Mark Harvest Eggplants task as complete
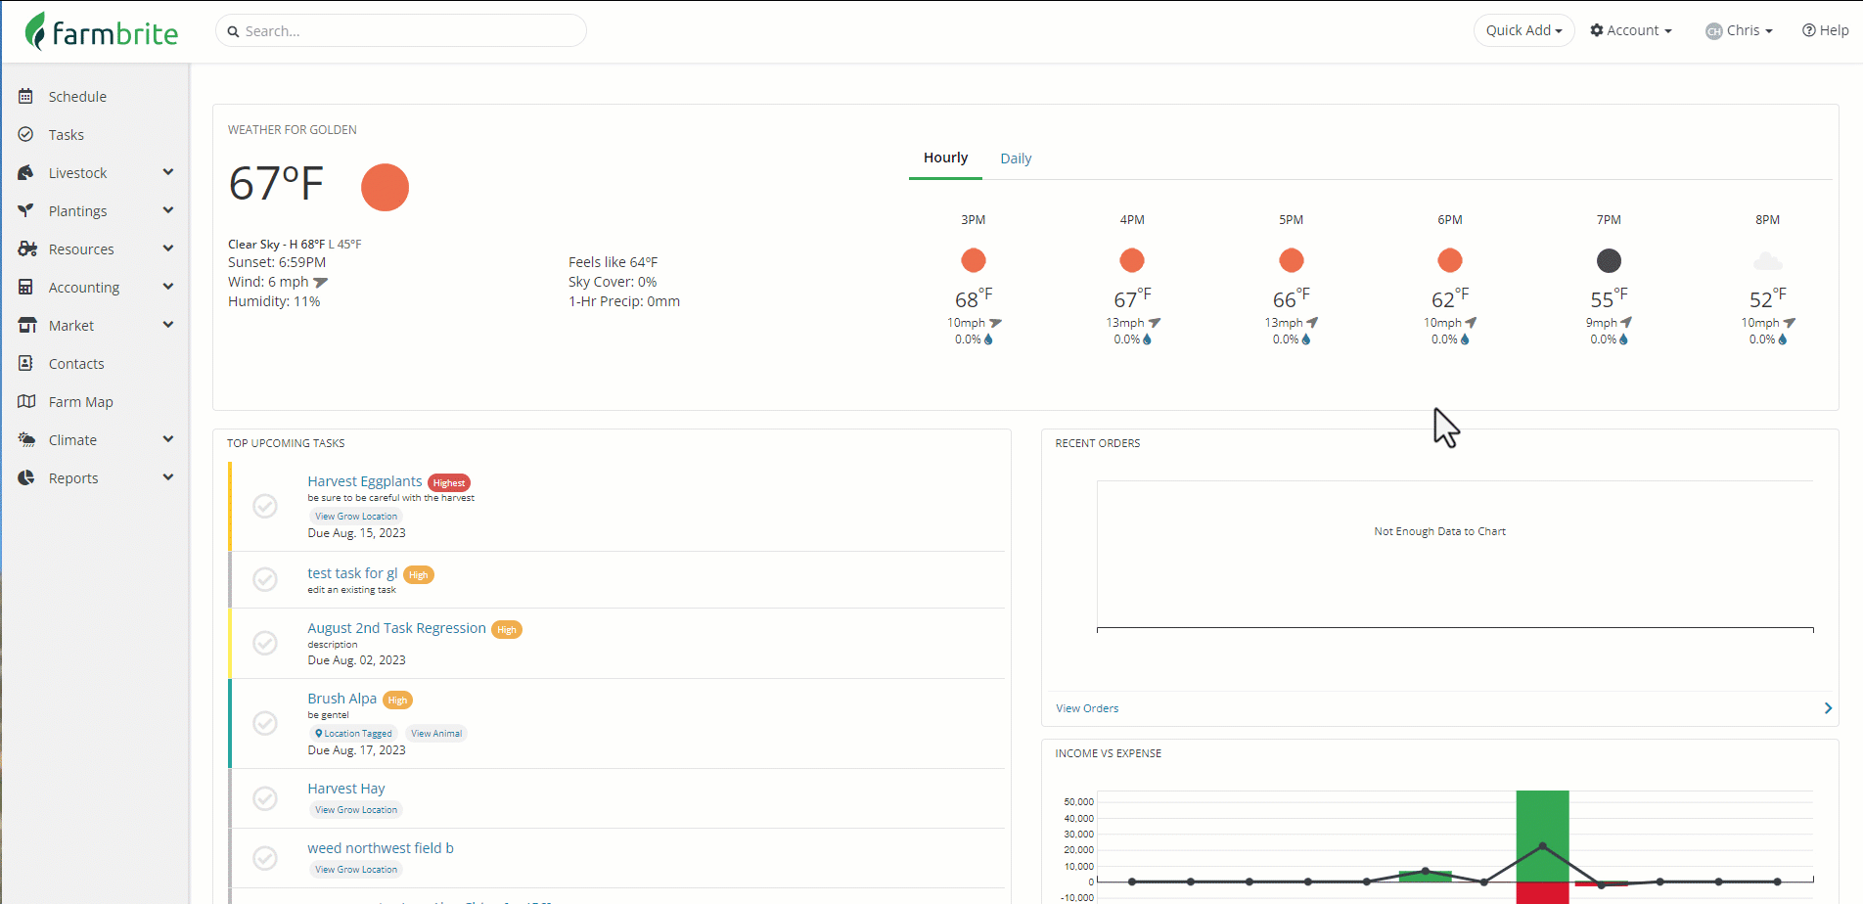1863x904 pixels. 264,506
